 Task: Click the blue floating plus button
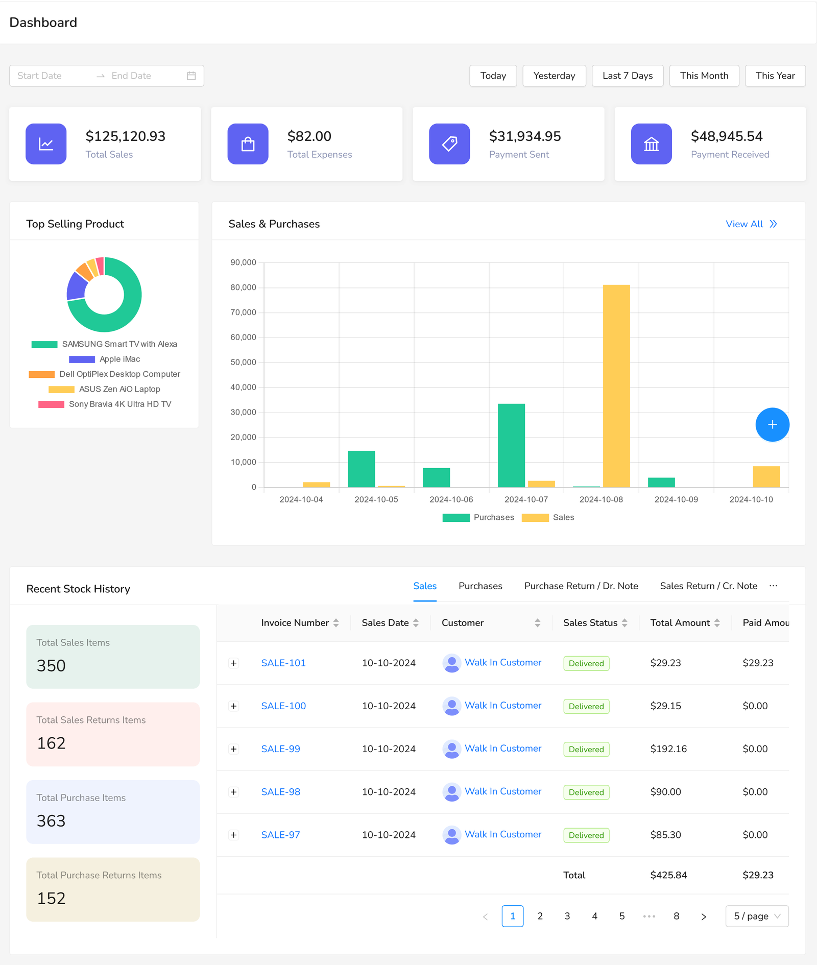[x=772, y=424]
